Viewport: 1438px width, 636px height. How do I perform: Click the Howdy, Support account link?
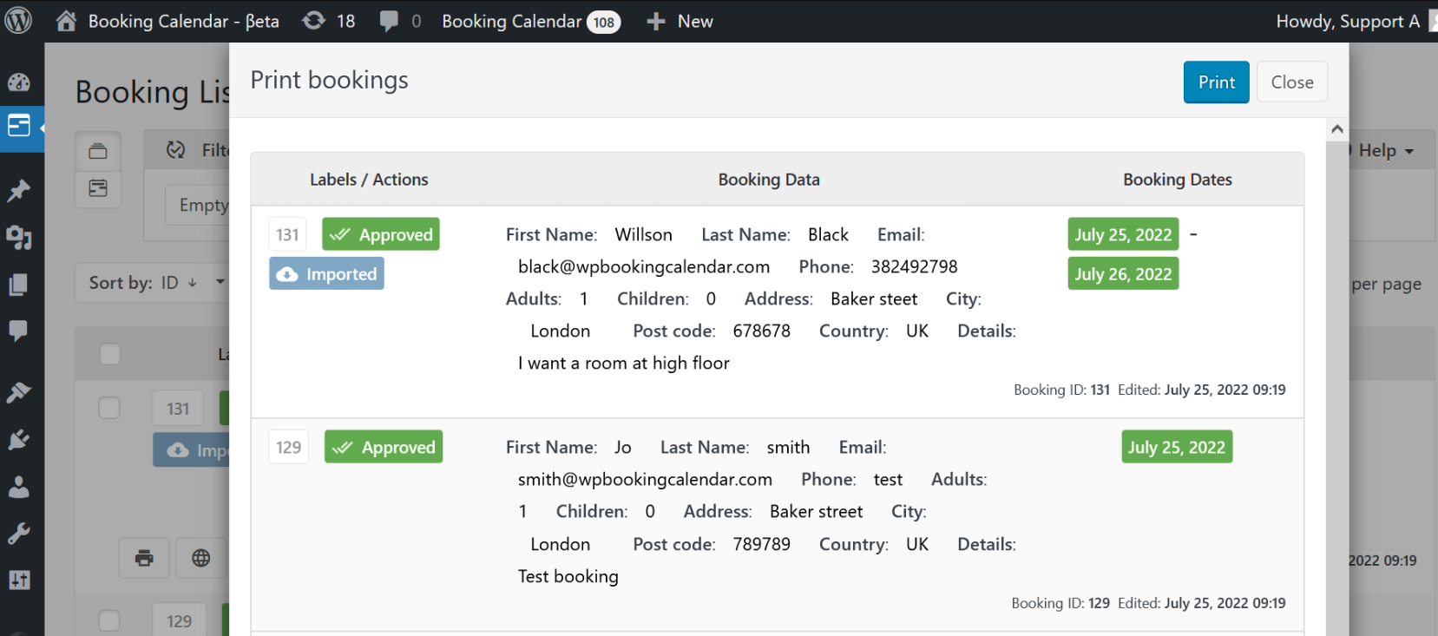[1347, 21]
